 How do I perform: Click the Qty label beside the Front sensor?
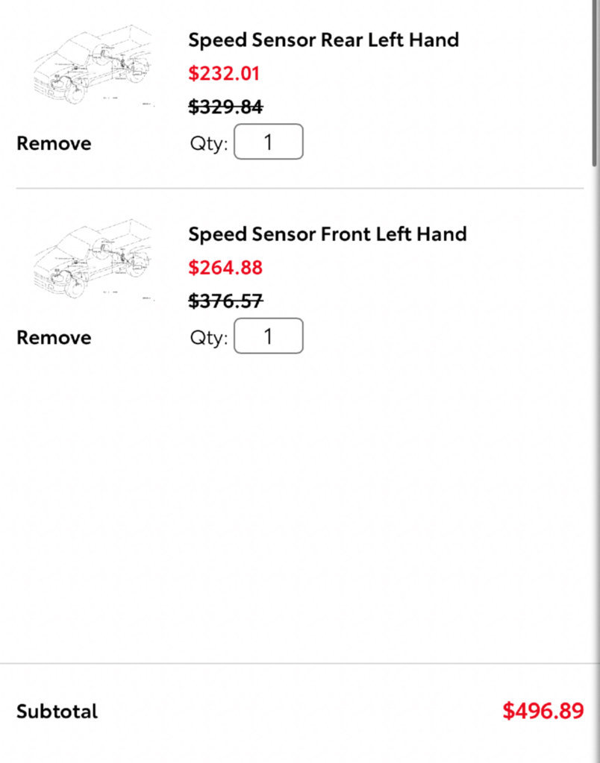pos(209,338)
